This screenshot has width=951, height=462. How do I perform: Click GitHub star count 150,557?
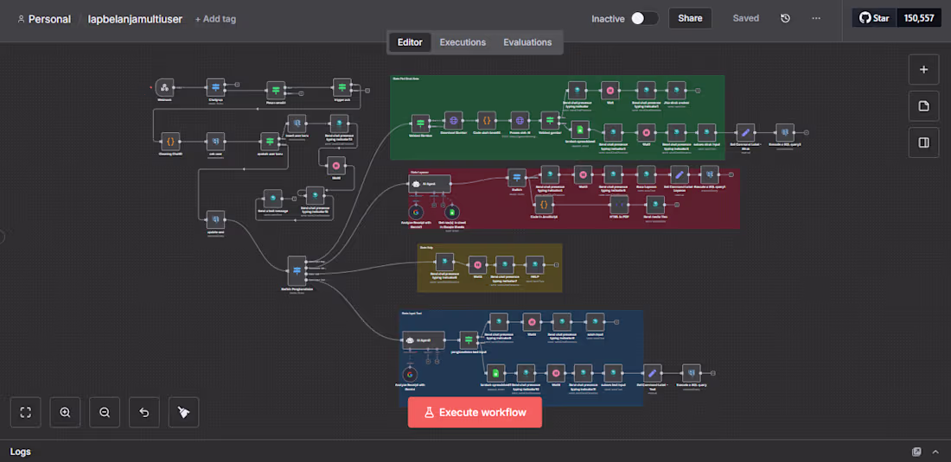[x=919, y=18]
